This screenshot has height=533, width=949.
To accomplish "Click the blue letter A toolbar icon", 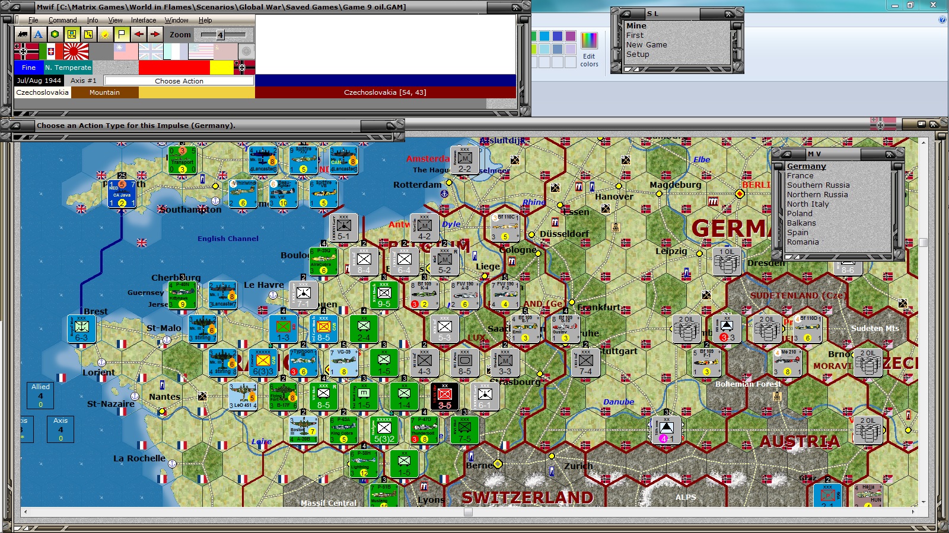I will (39, 34).
